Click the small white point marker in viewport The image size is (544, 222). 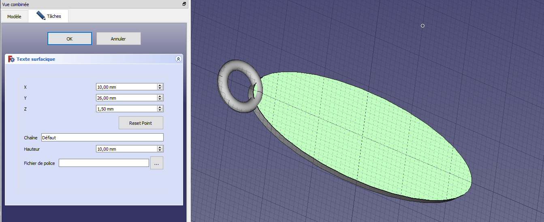422,26
